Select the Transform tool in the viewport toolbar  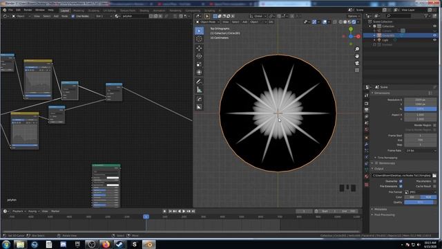click(199, 73)
